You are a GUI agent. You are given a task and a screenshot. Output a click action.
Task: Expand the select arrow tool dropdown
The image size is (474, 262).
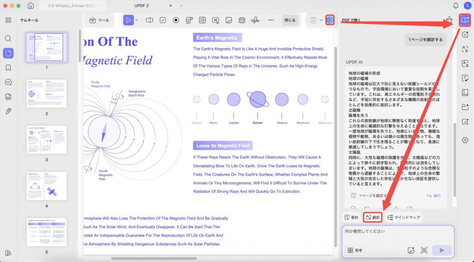point(137,20)
